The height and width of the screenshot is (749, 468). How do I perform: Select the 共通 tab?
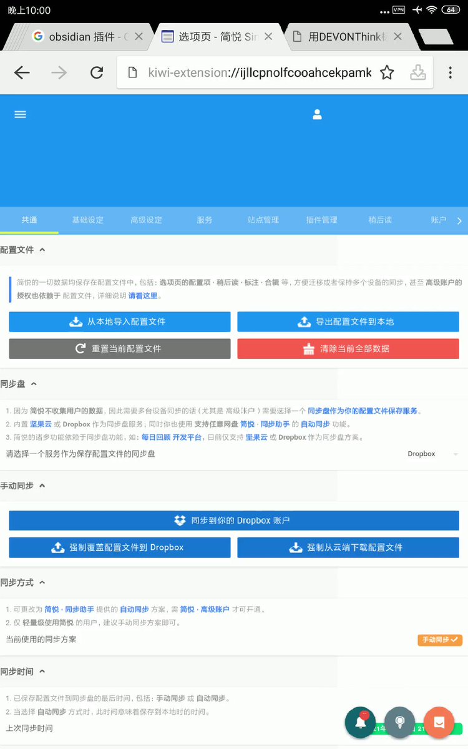[x=29, y=220]
